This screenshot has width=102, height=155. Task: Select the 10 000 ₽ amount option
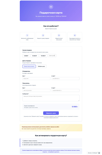[x=34, y=56]
